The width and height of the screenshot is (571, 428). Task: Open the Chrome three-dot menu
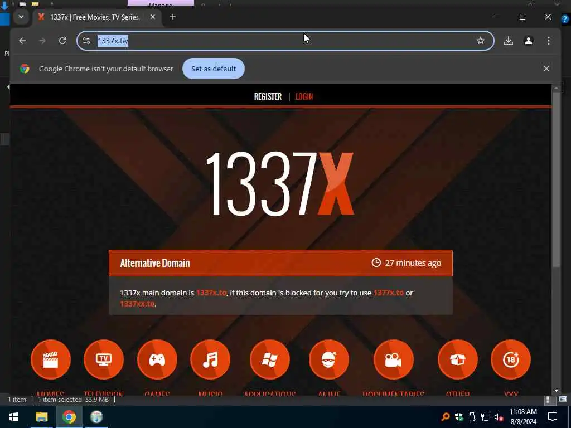coord(549,41)
